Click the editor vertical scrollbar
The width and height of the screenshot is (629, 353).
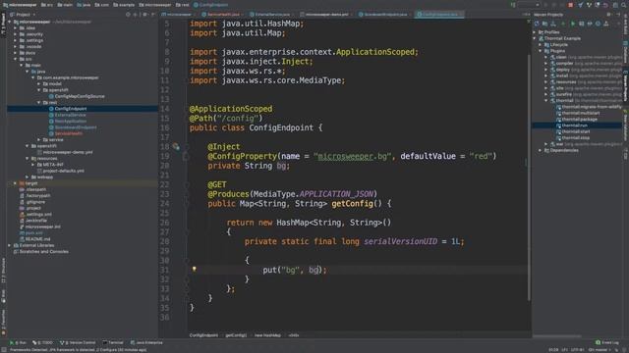point(529,176)
